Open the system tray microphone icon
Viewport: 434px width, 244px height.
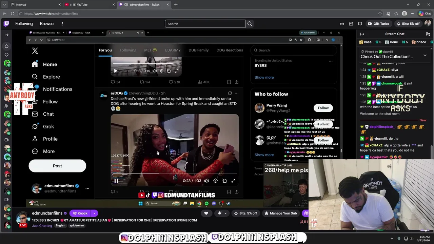pos(399,239)
